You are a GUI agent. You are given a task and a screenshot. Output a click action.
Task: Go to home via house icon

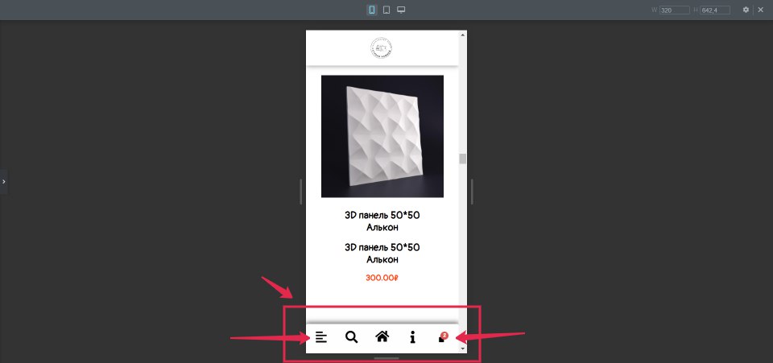coord(382,337)
